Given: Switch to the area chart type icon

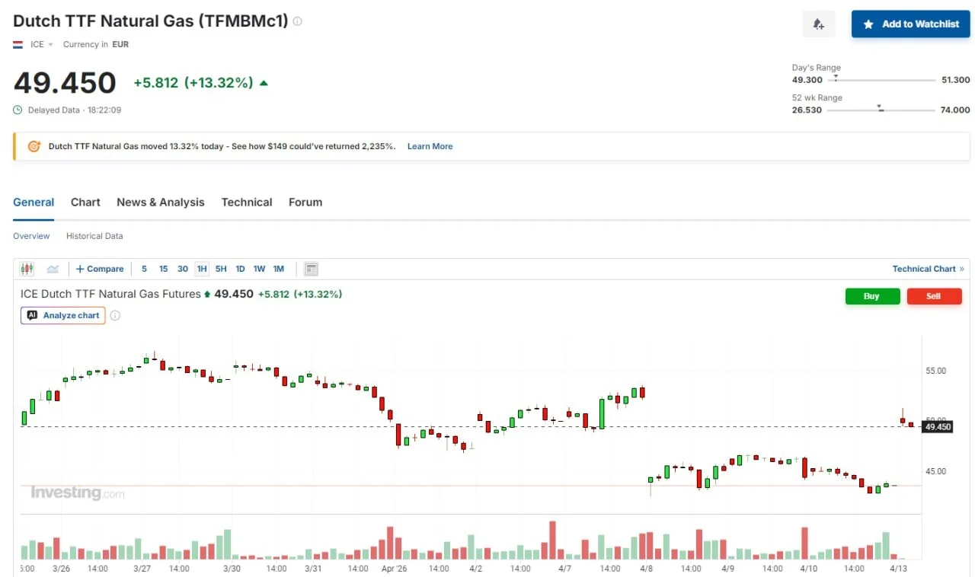Looking at the screenshot, I should [53, 269].
